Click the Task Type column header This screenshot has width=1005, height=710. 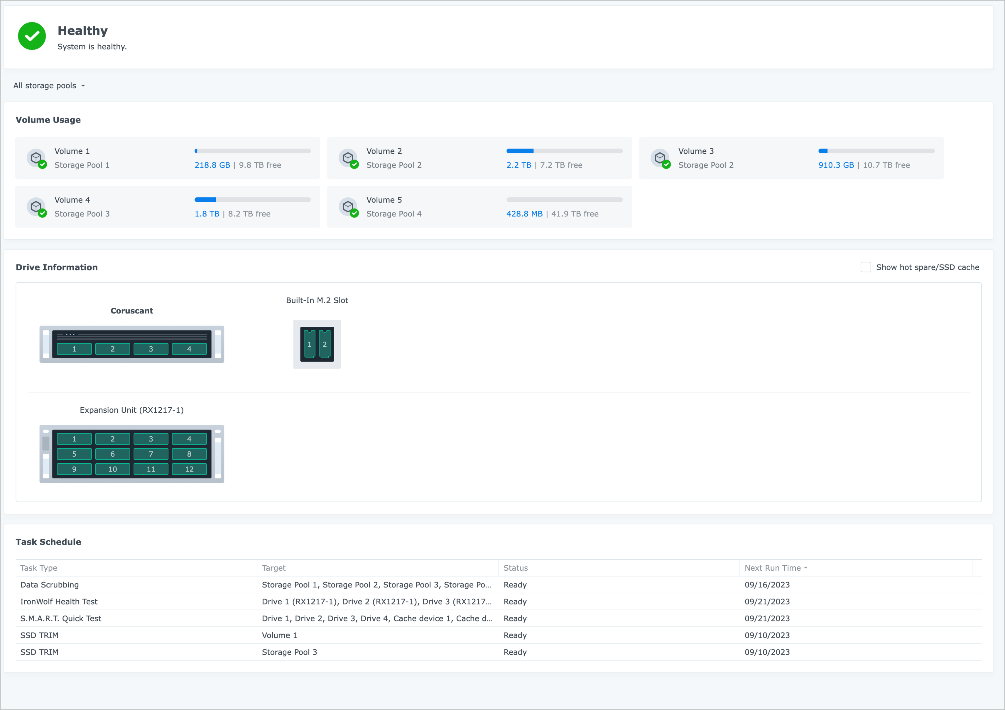(x=136, y=568)
